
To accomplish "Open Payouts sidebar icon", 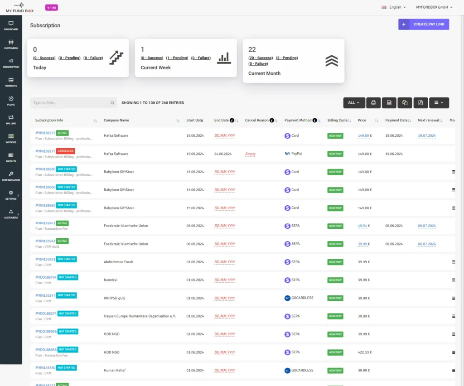I will tap(11, 158).
